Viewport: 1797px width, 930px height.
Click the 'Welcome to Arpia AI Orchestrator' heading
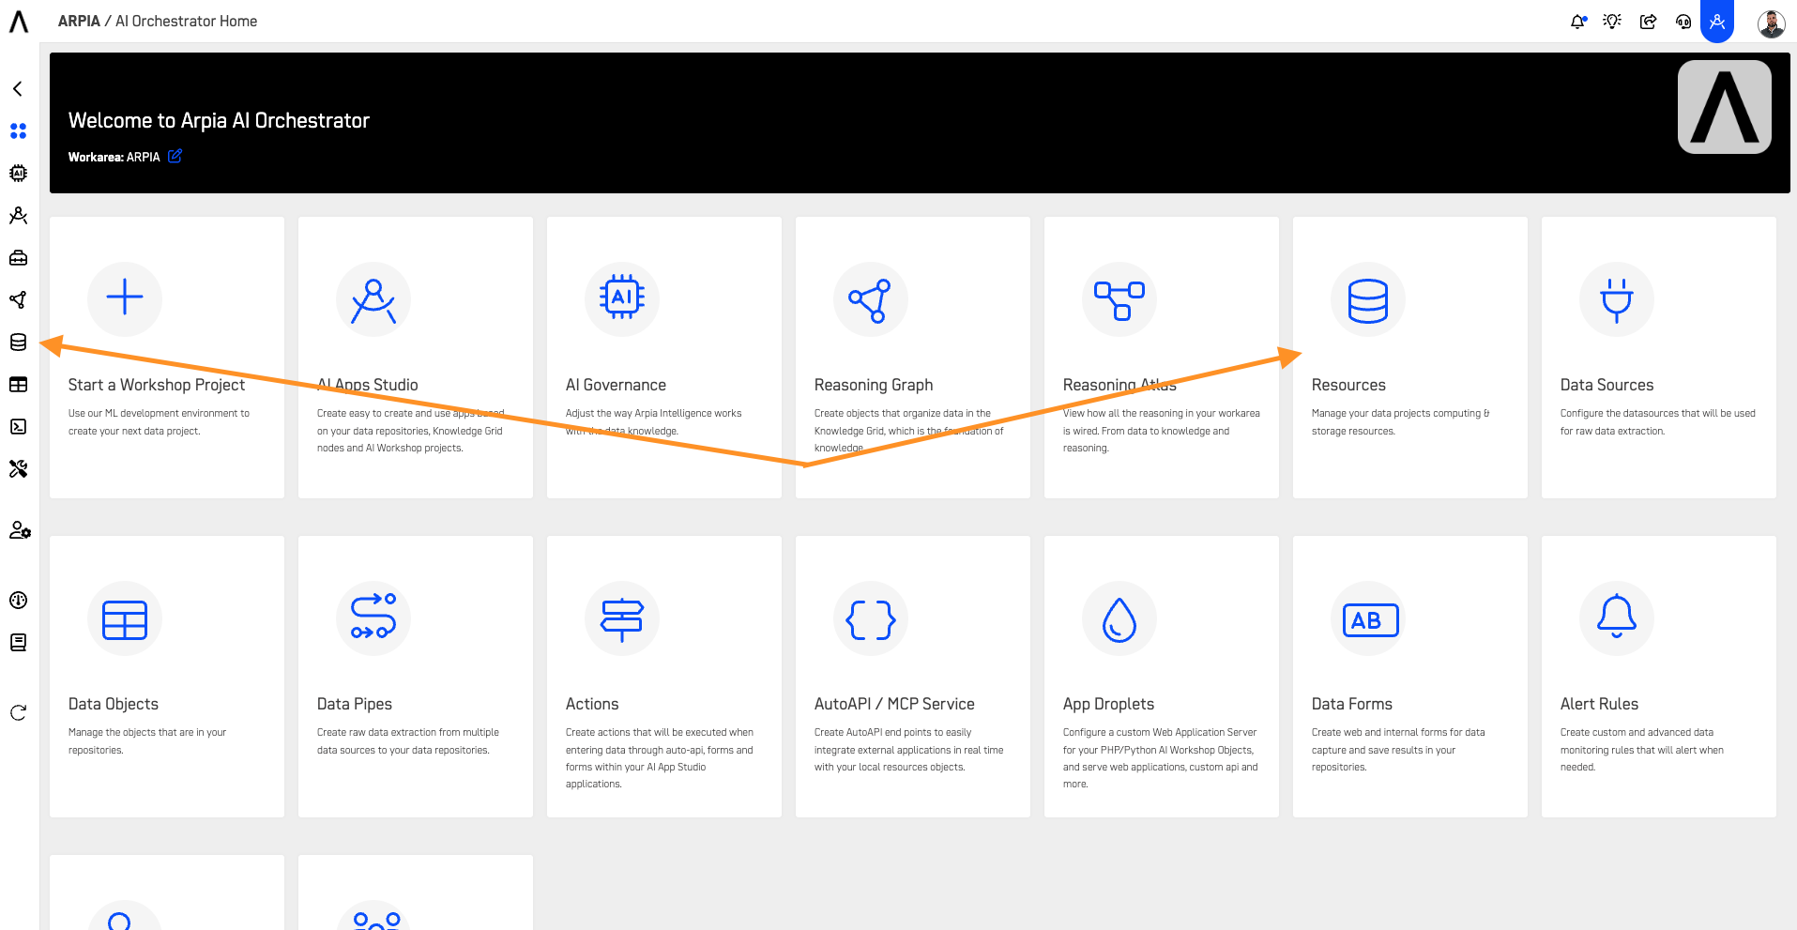219,120
